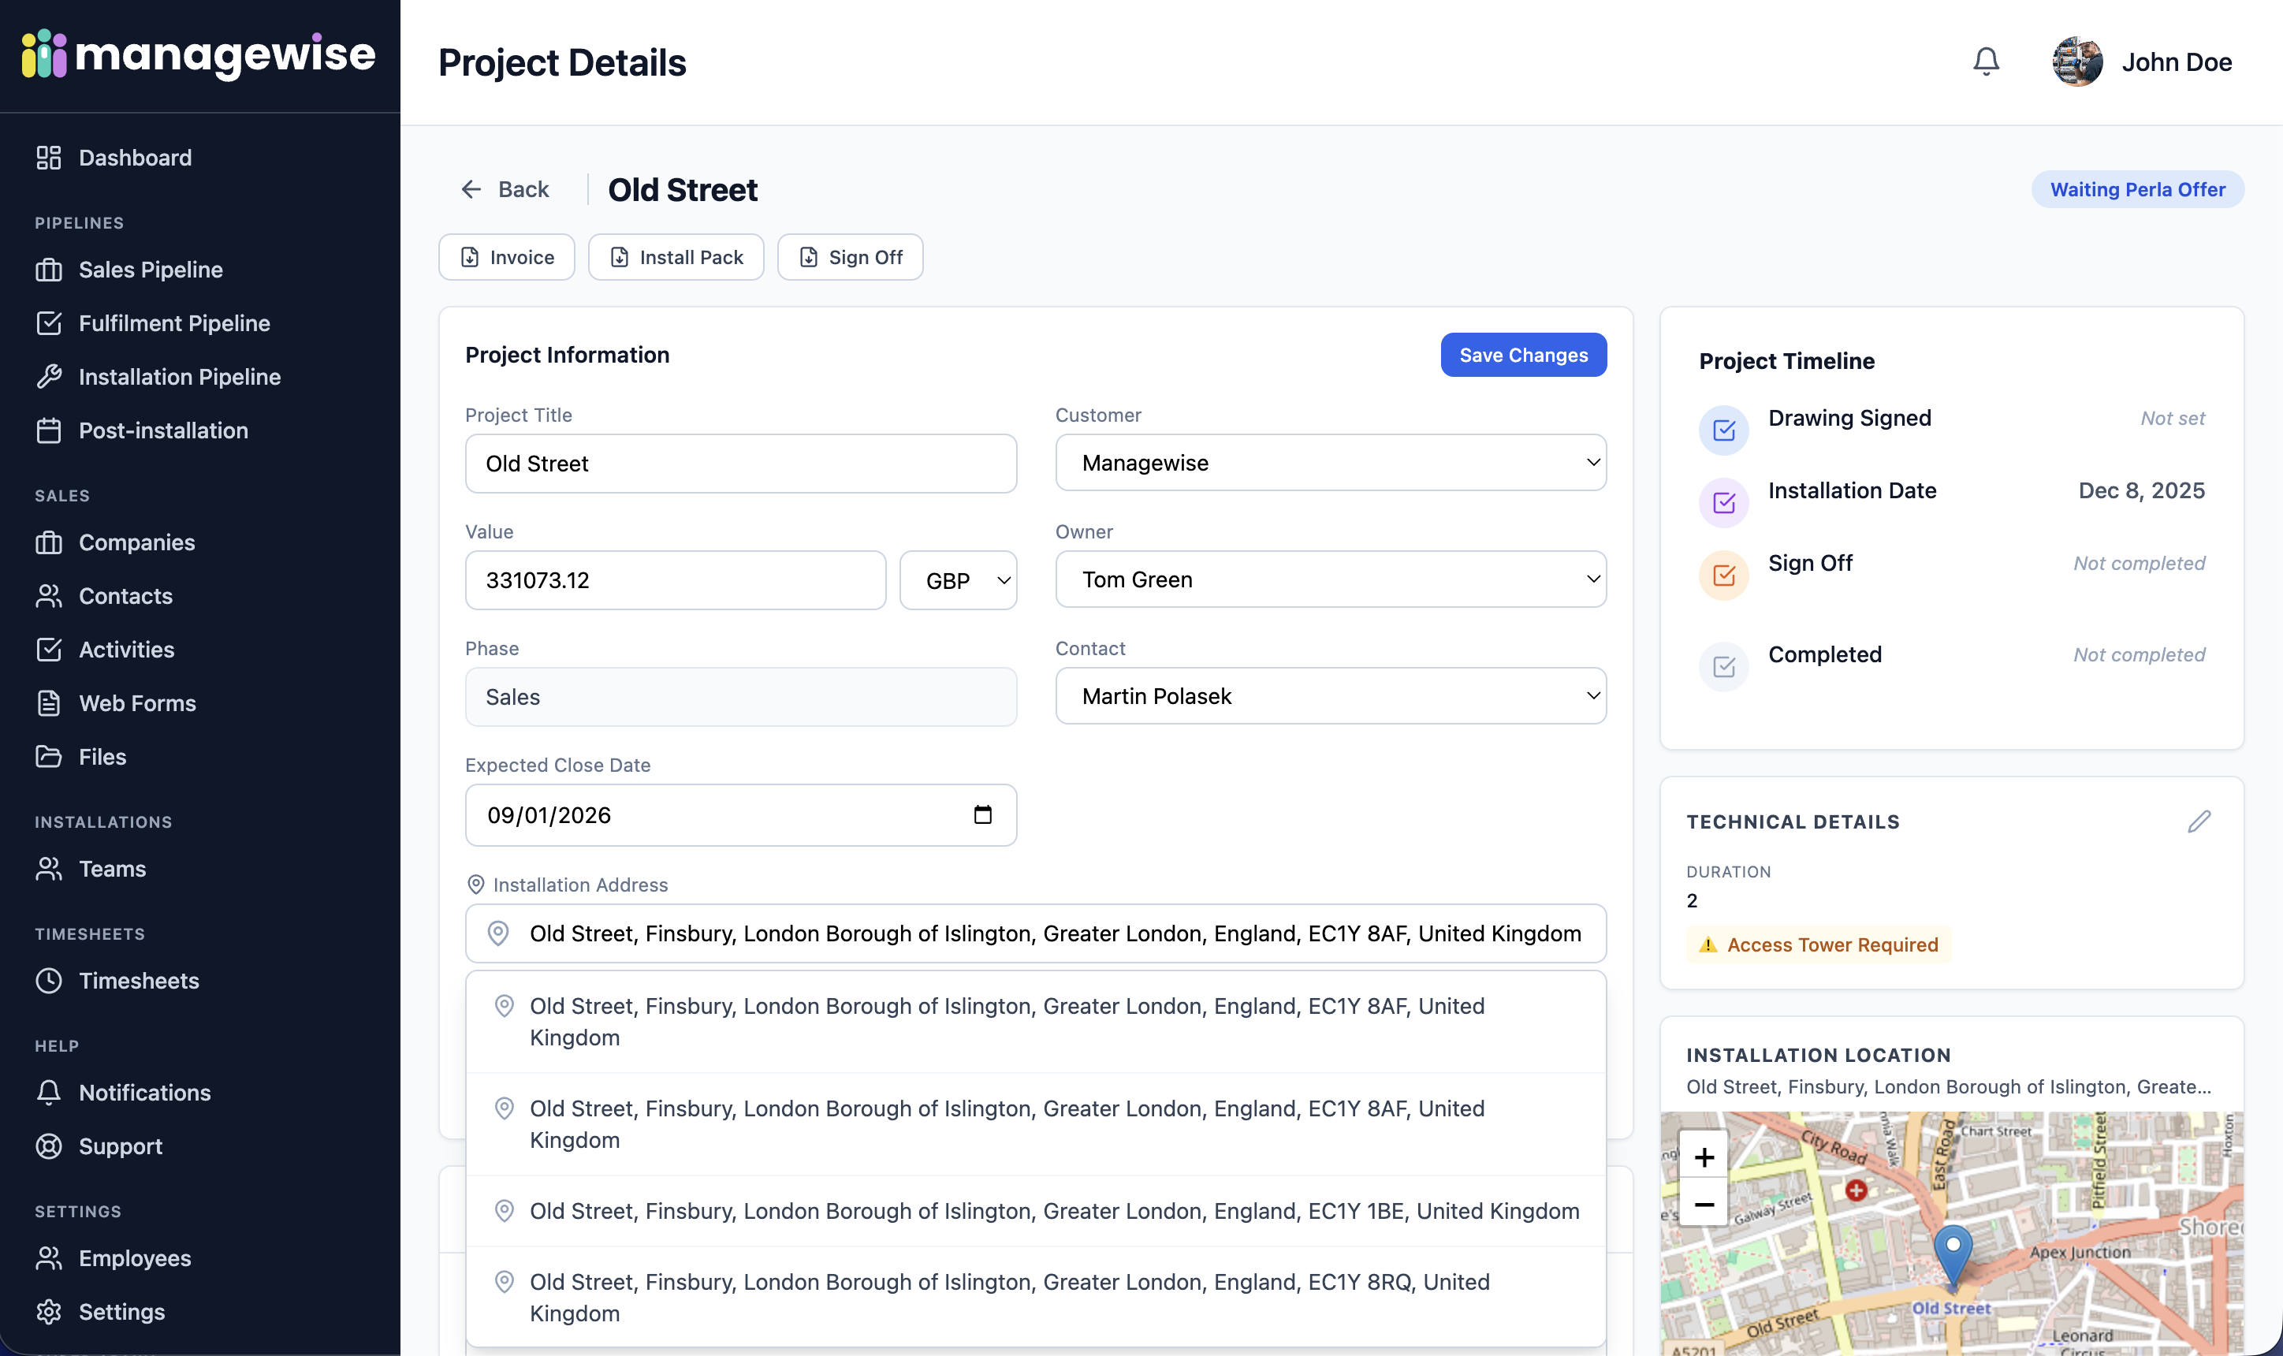Click John Doe's profile avatar
The image size is (2283, 1356).
(x=2076, y=61)
